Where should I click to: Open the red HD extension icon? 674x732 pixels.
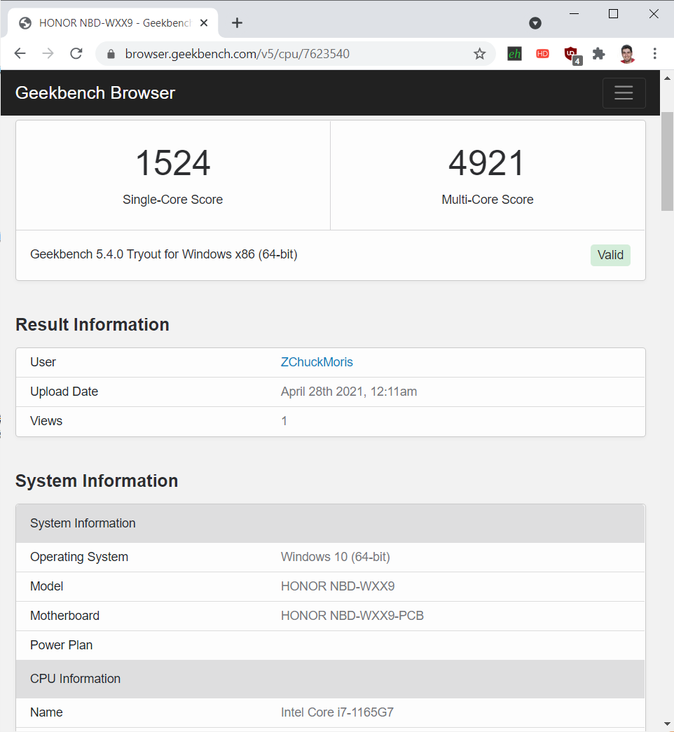coord(542,54)
